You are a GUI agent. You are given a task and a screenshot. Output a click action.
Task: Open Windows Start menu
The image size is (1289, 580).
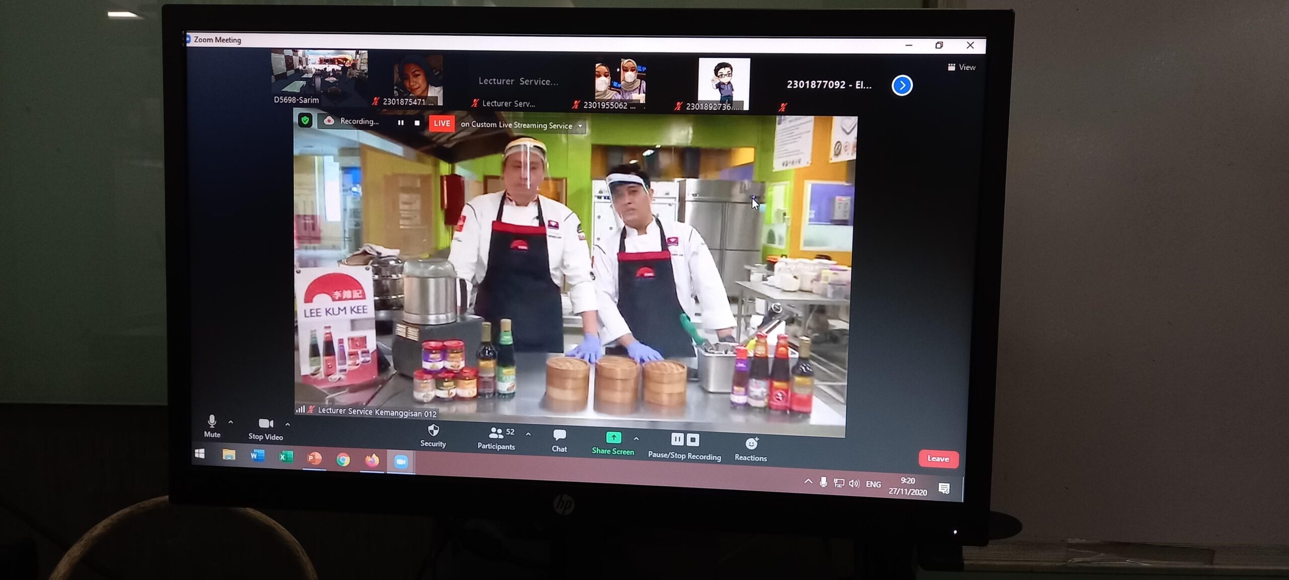coord(200,454)
